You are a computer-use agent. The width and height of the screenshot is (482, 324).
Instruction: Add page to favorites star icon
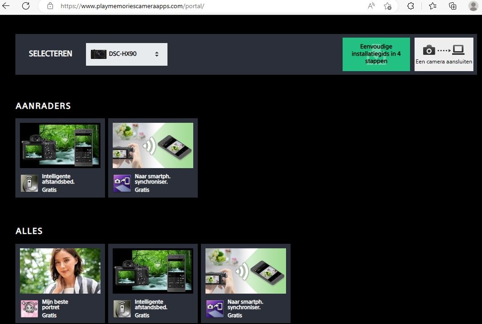tap(387, 6)
